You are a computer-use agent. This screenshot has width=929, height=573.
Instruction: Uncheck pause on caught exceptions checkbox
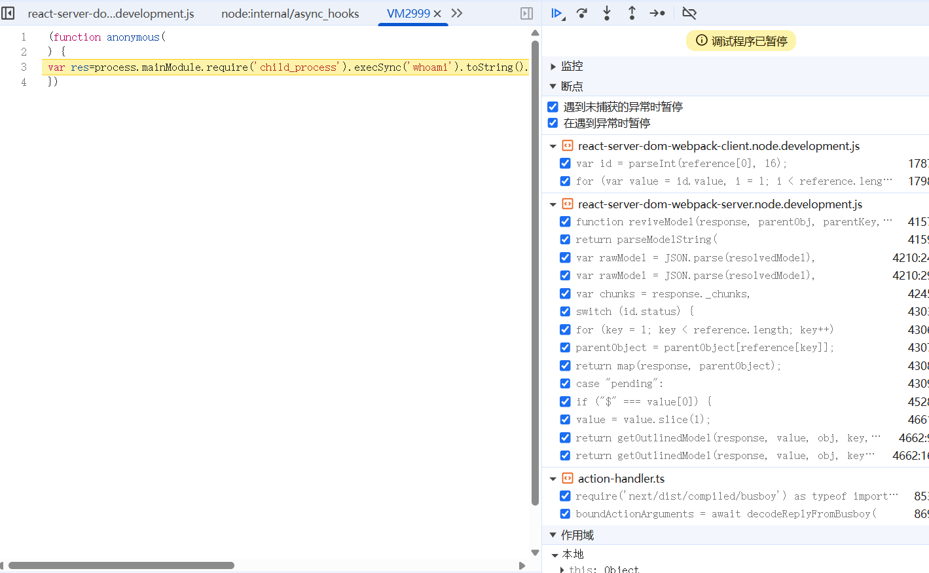pyautogui.click(x=553, y=123)
